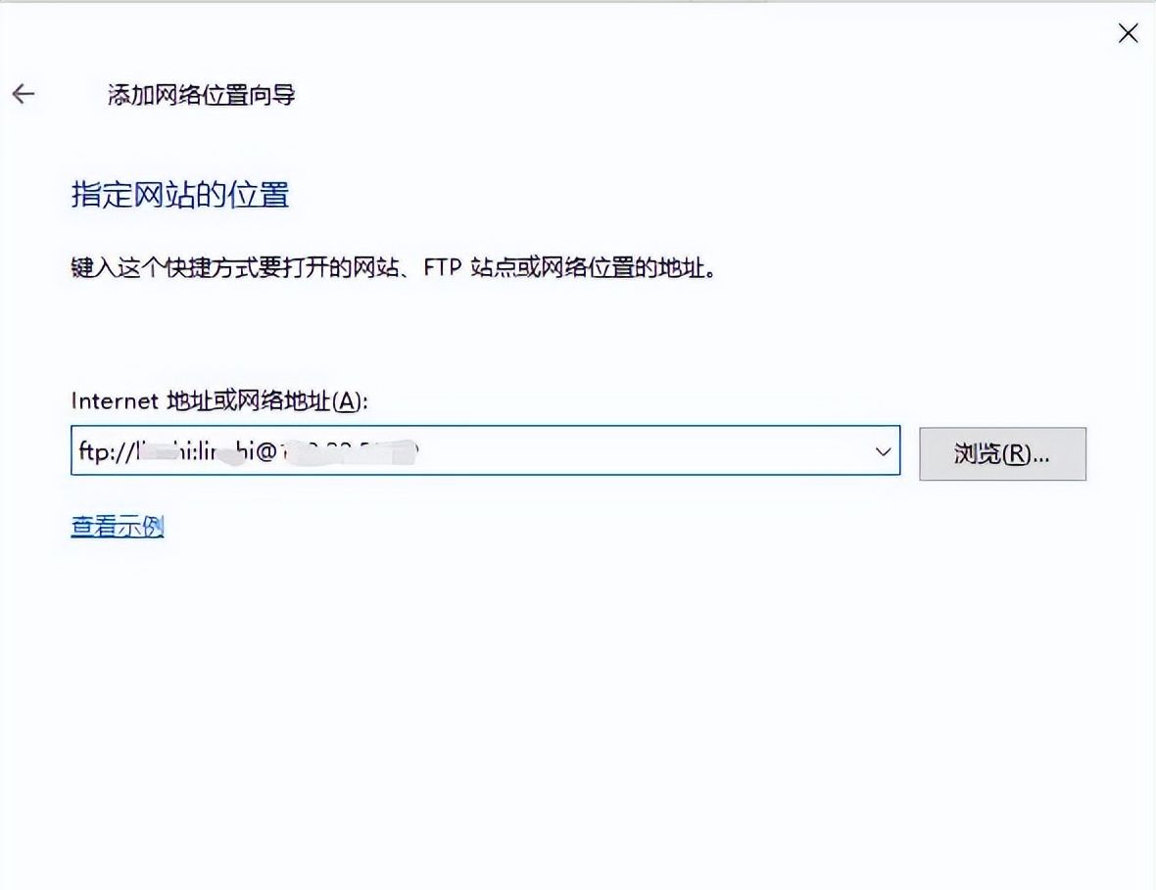This screenshot has height=890, width=1156.
Task: Click the 浏览(R)... button
Action: coord(1001,453)
